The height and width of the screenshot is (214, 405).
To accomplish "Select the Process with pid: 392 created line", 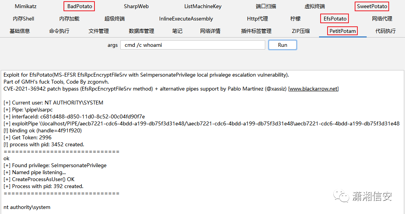I will tap(43, 187).
